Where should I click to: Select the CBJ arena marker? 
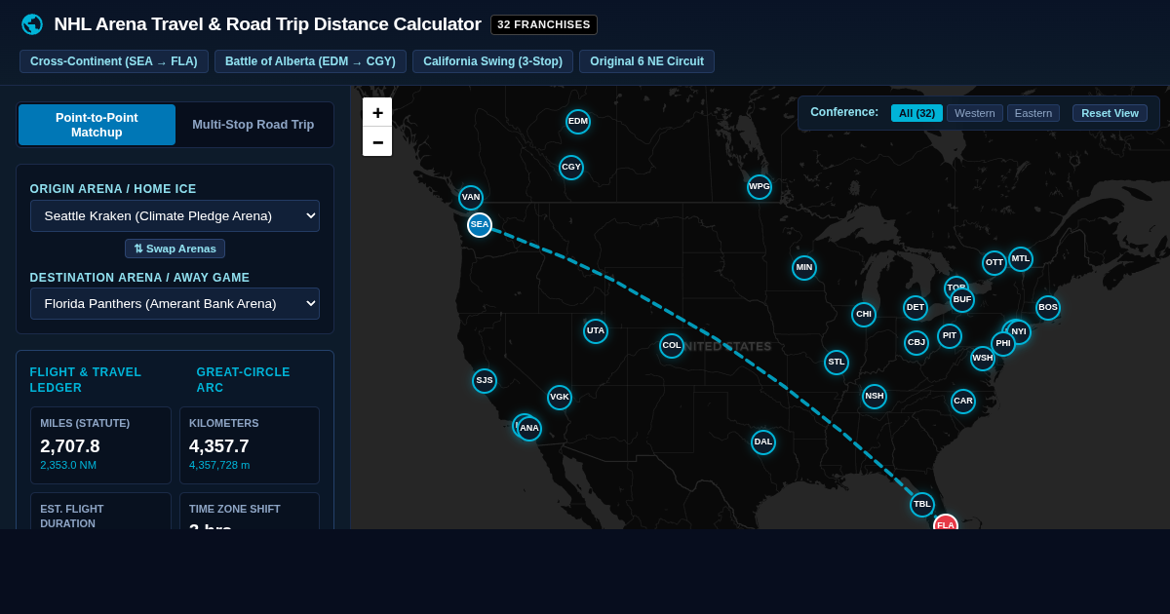click(x=916, y=343)
